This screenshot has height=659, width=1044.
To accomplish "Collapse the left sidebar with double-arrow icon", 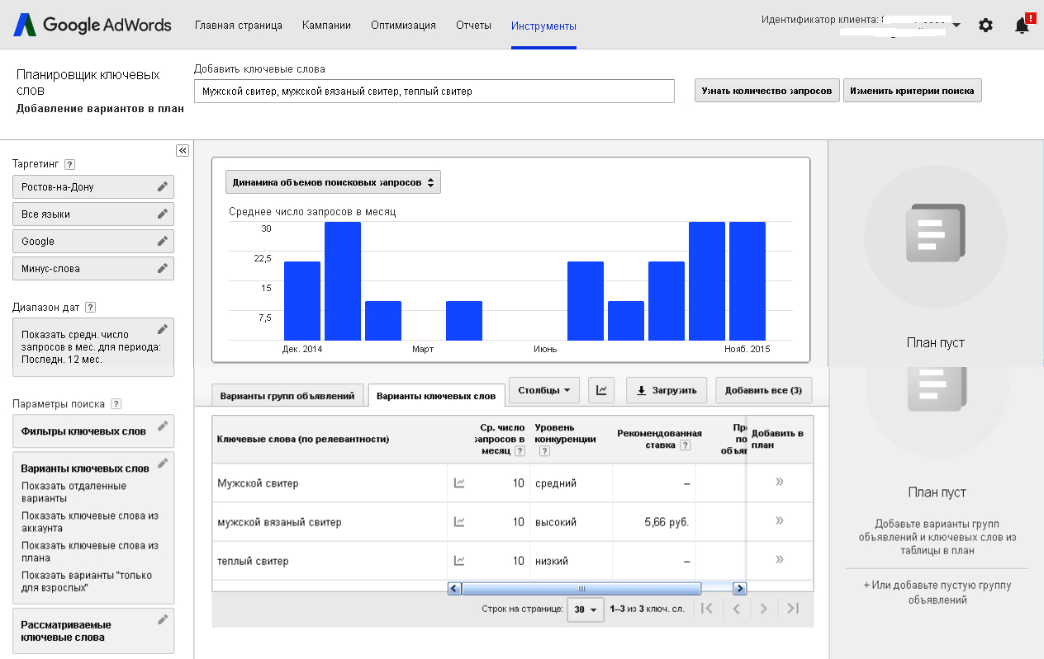I will pyautogui.click(x=183, y=150).
